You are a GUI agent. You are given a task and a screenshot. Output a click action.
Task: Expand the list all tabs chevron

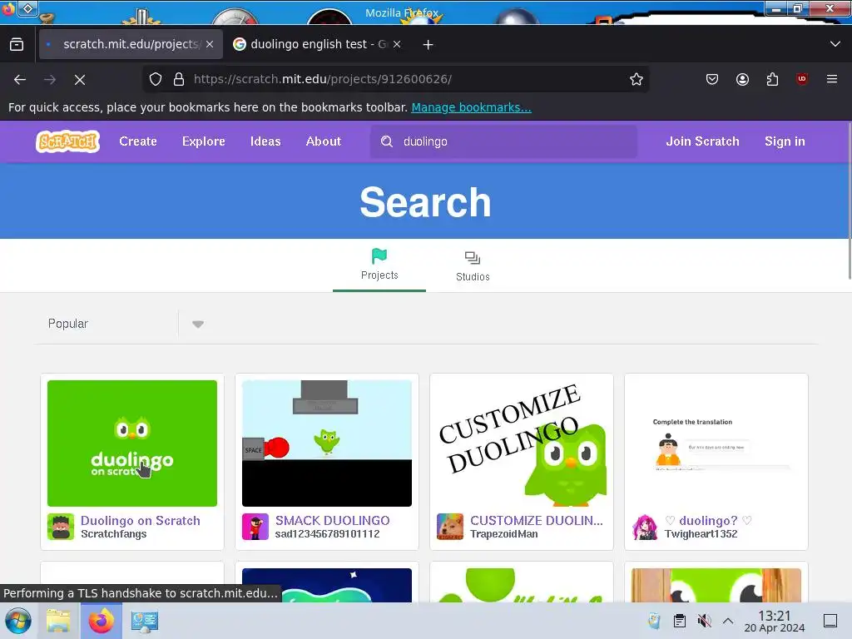tap(835, 44)
